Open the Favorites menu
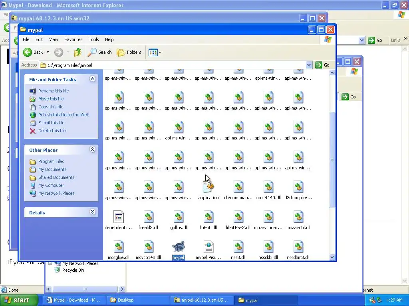 click(73, 39)
